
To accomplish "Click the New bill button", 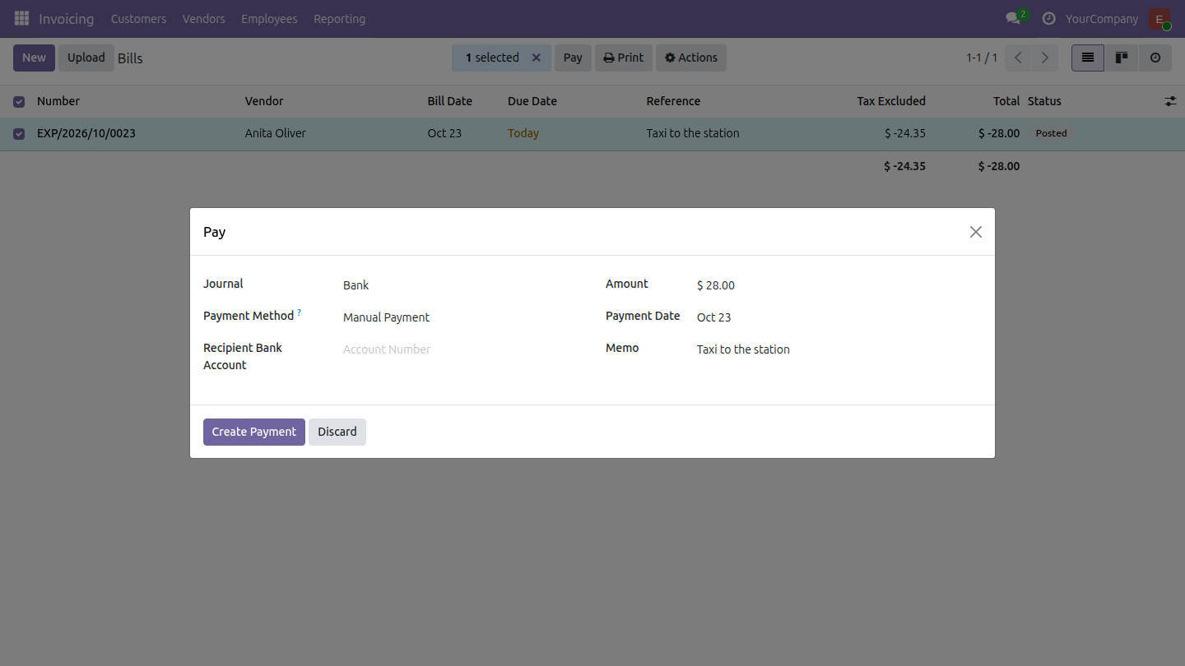I will click(x=34, y=58).
